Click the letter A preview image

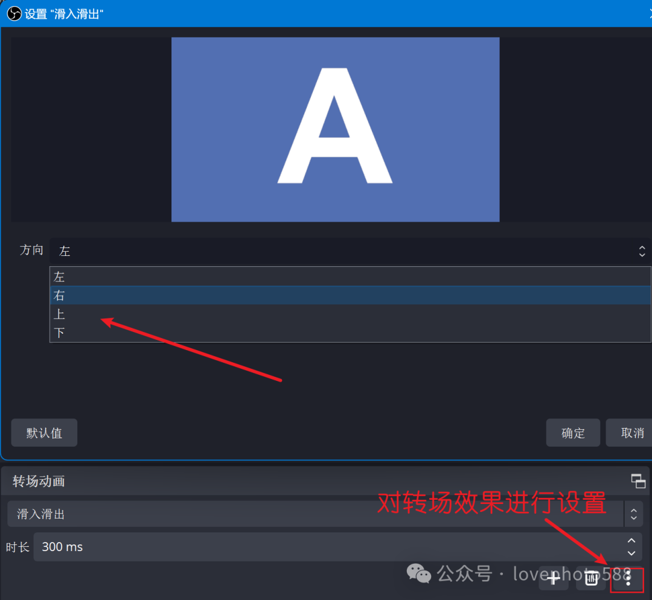(x=336, y=129)
